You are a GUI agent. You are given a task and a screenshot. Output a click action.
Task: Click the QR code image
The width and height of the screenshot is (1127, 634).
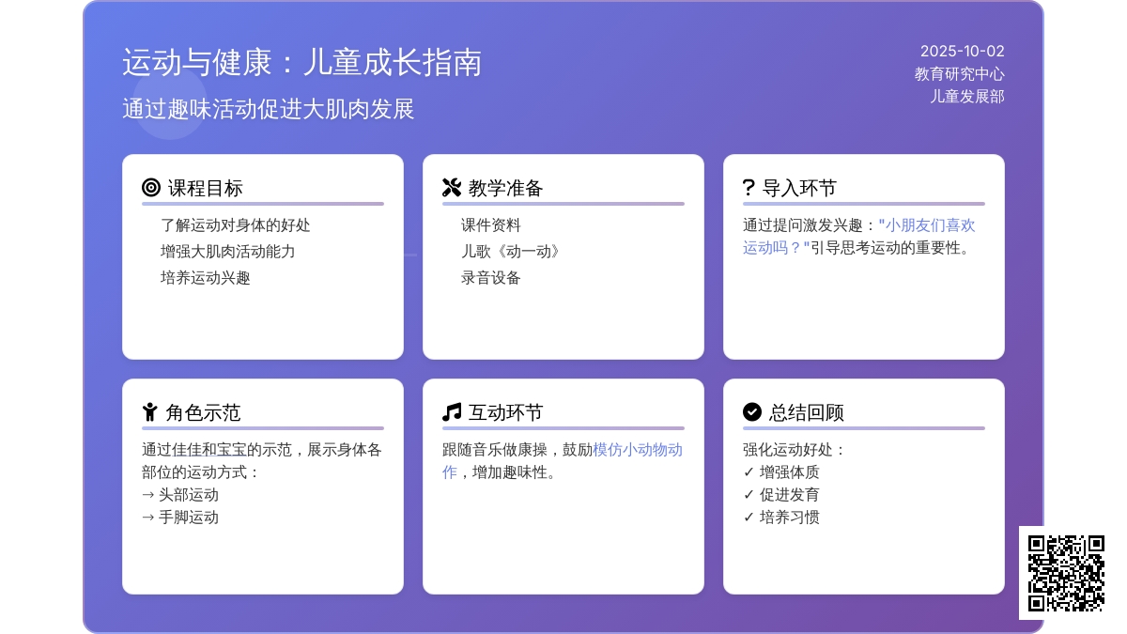coord(1066,573)
